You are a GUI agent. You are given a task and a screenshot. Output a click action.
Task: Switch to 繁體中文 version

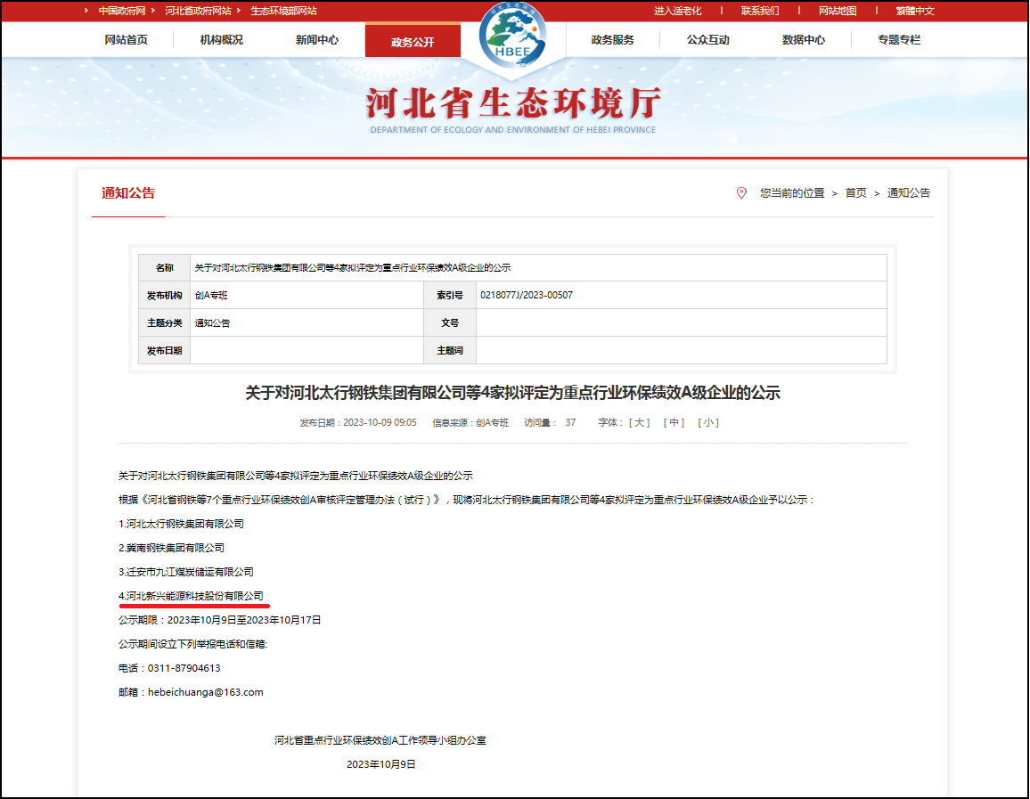point(915,11)
